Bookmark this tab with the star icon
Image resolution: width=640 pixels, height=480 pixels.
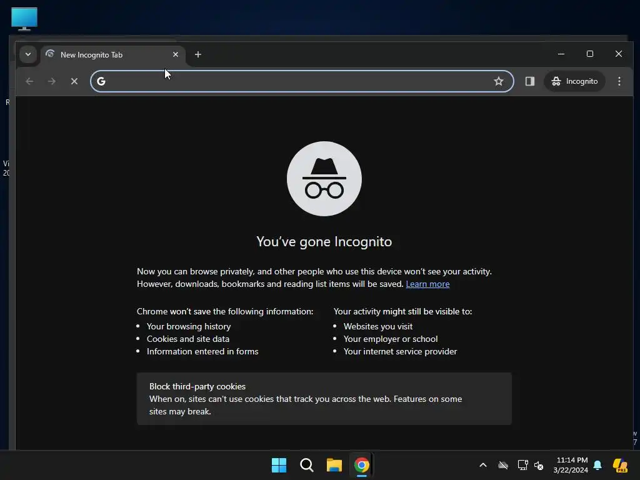pyautogui.click(x=498, y=81)
